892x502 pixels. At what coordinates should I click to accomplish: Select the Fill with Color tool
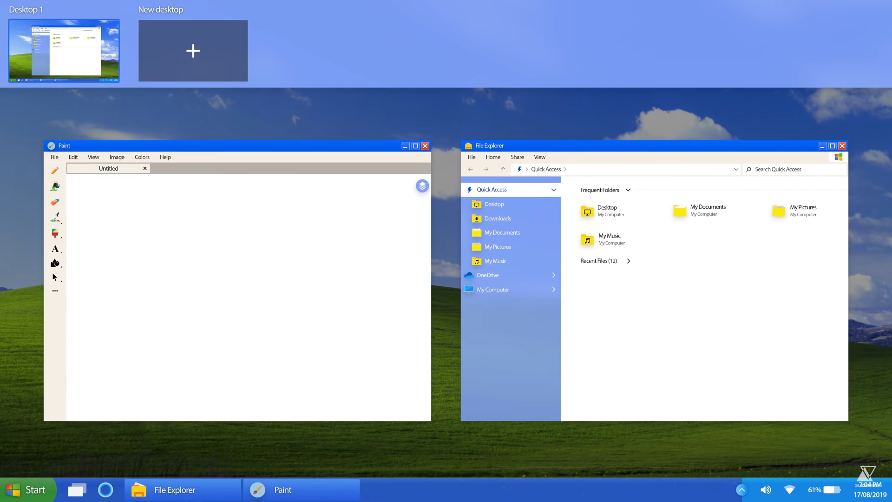pos(55,186)
